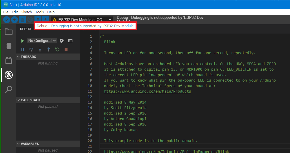Image resolution: width=290 pixels, height=153 pixels.
Task: Collapse the CALL STACK section
Action: click(48, 100)
